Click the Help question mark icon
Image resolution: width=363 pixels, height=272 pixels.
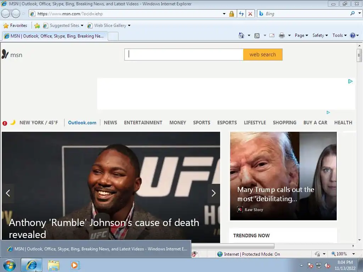pyautogui.click(x=353, y=35)
